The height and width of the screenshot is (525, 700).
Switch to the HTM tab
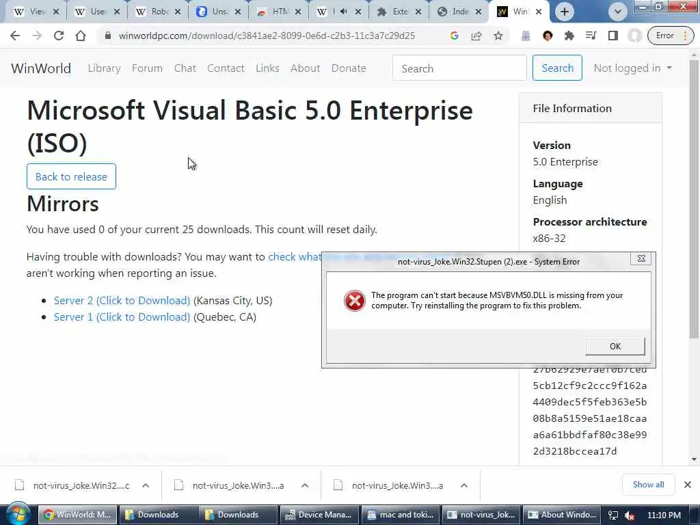[x=279, y=12]
